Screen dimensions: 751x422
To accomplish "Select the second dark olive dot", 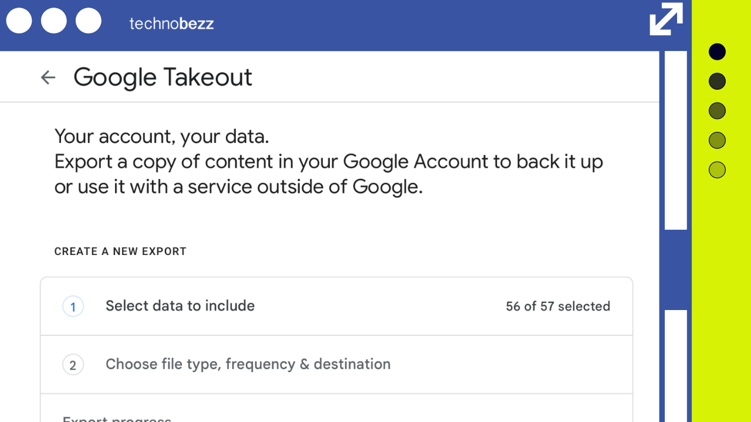I will point(717,81).
